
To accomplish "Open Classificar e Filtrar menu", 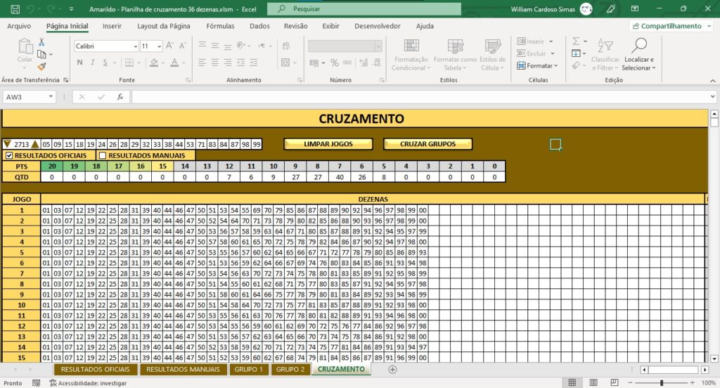I will (x=605, y=55).
